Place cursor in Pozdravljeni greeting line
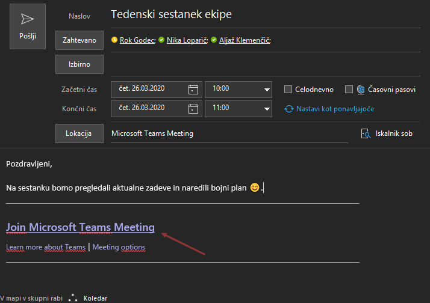The height and width of the screenshot is (303, 430). [x=29, y=164]
